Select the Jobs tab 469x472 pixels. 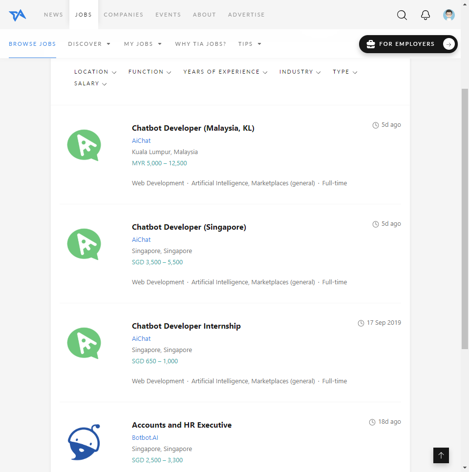click(x=84, y=15)
